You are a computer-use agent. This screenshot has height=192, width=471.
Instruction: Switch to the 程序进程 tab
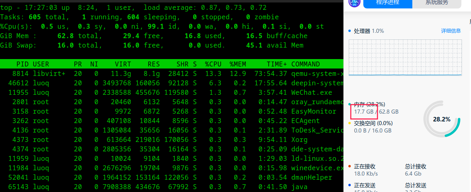click(387, 3)
